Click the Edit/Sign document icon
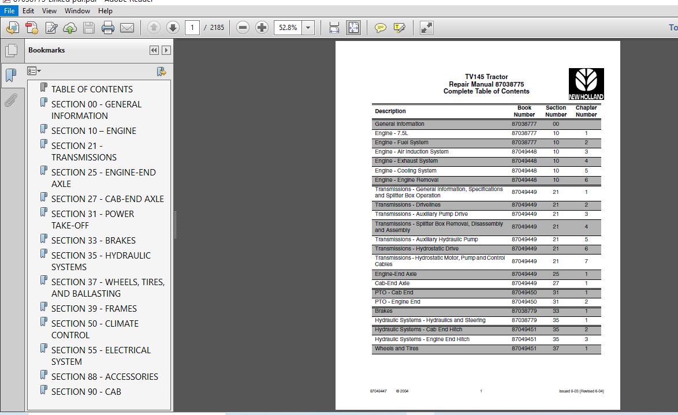The height and width of the screenshot is (415, 678). tap(51, 28)
